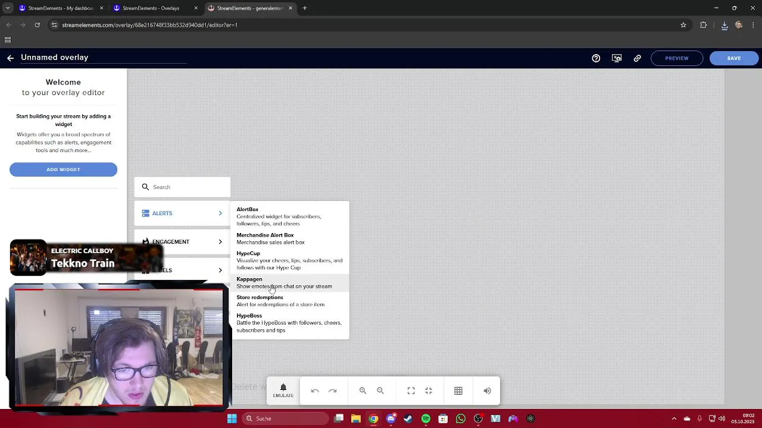Show hidden system tray icons

point(674,418)
